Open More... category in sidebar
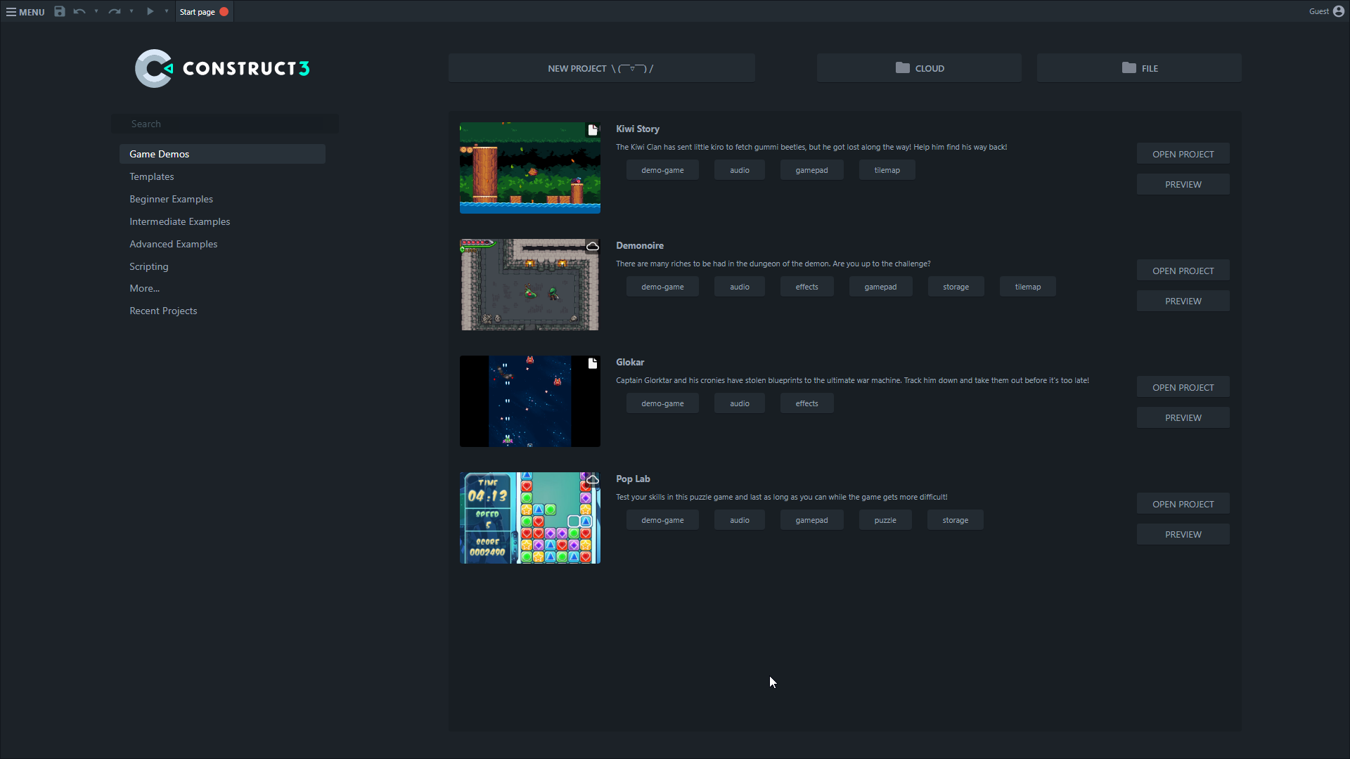The height and width of the screenshot is (759, 1350). click(144, 288)
